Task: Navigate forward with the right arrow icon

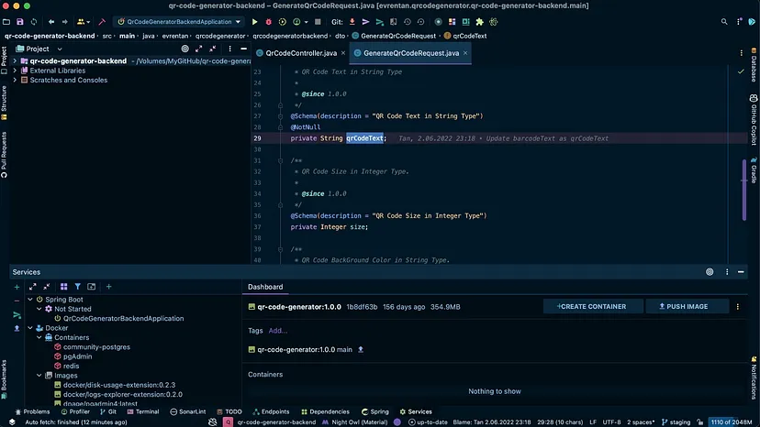Action: (64, 22)
